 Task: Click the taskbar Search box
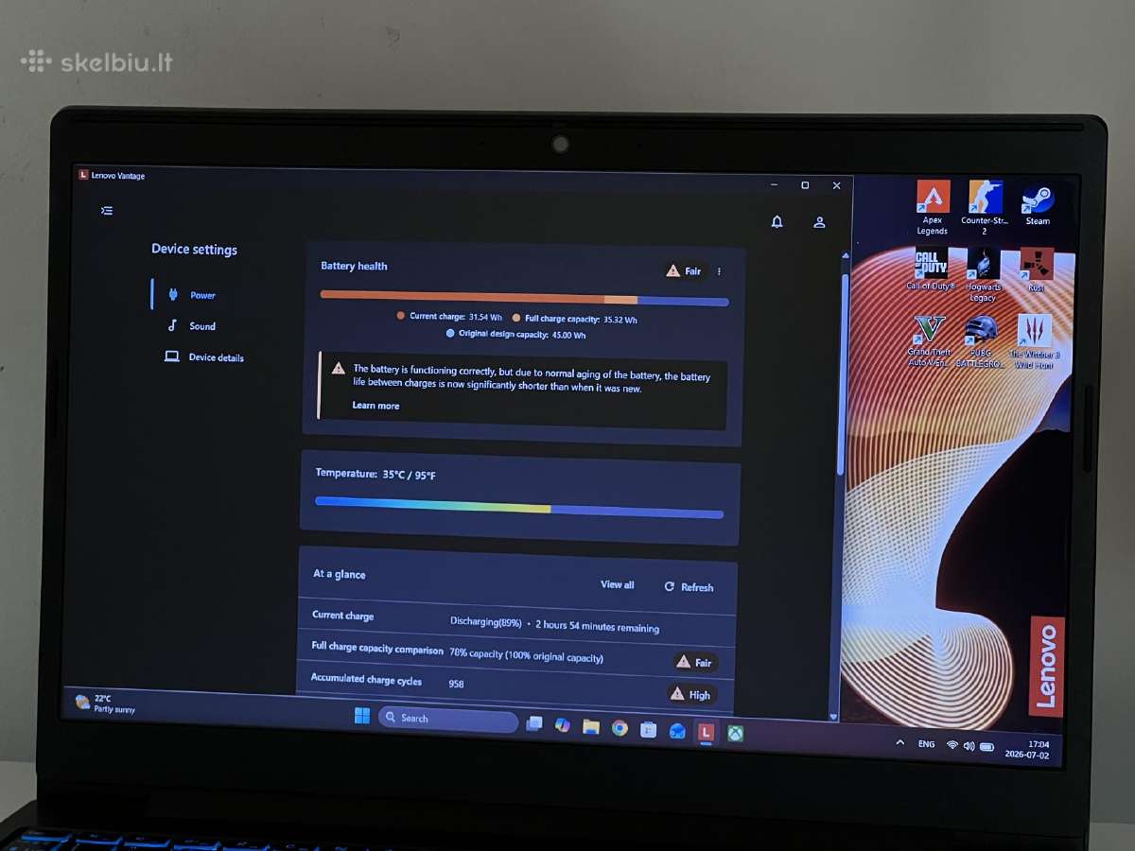448,719
